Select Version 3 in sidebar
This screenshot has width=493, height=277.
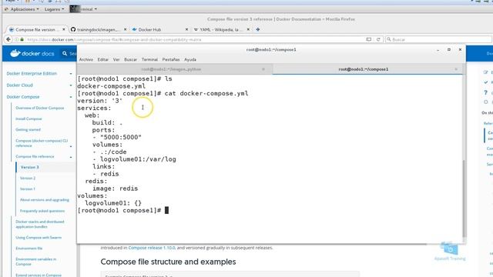(29, 168)
